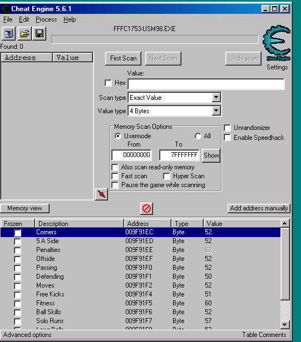
Task: Click the Type column header
Action: point(187,224)
